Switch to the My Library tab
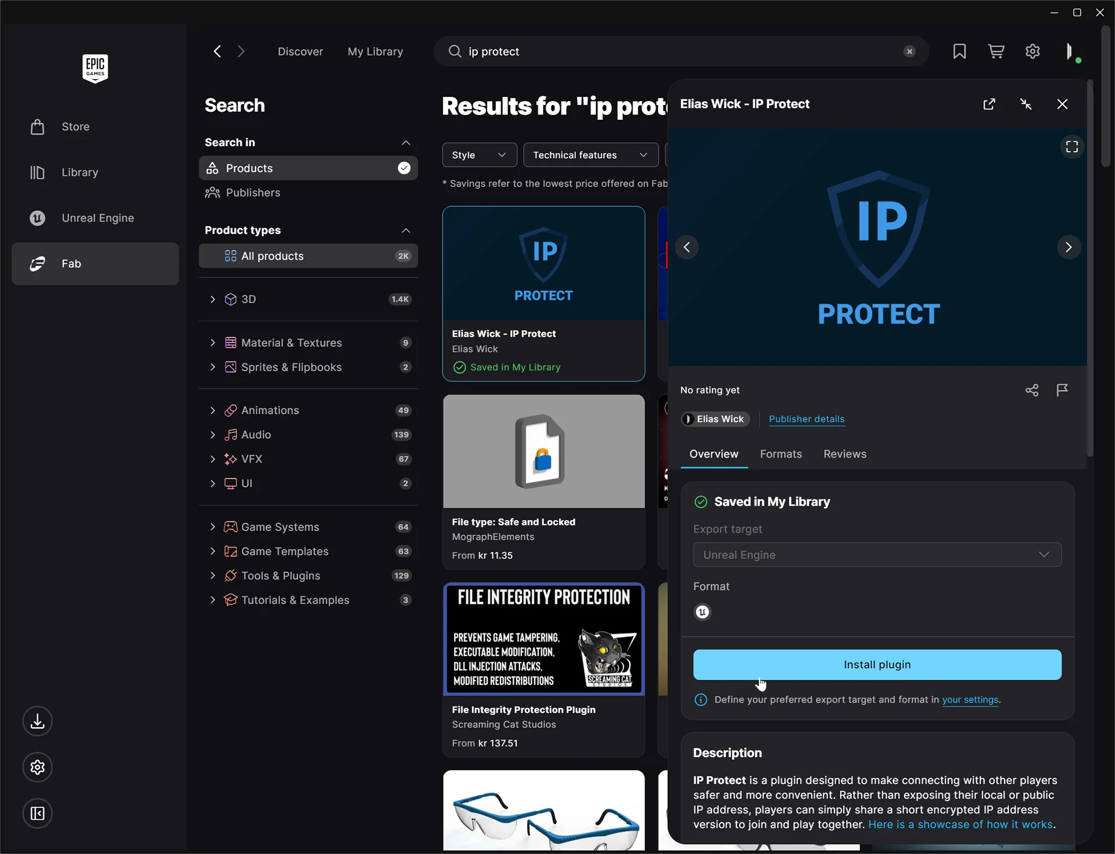1115x854 pixels. [x=375, y=52]
